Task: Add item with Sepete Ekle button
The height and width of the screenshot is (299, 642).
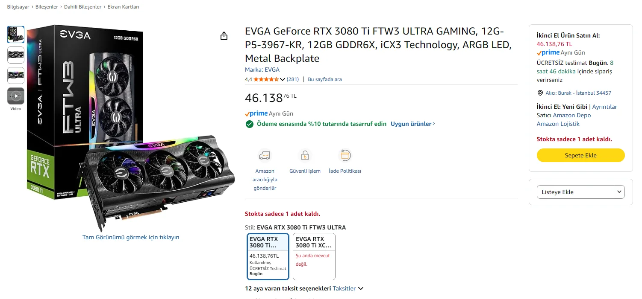Action: tap(580, 155)
